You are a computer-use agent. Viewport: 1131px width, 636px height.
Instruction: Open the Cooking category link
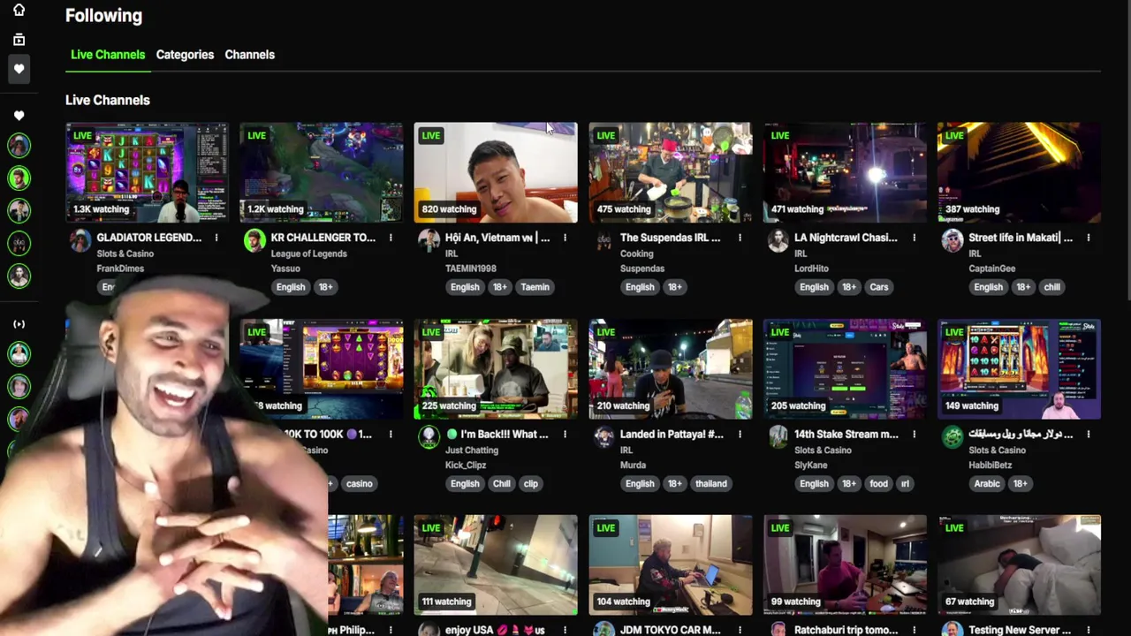point(636,254)
